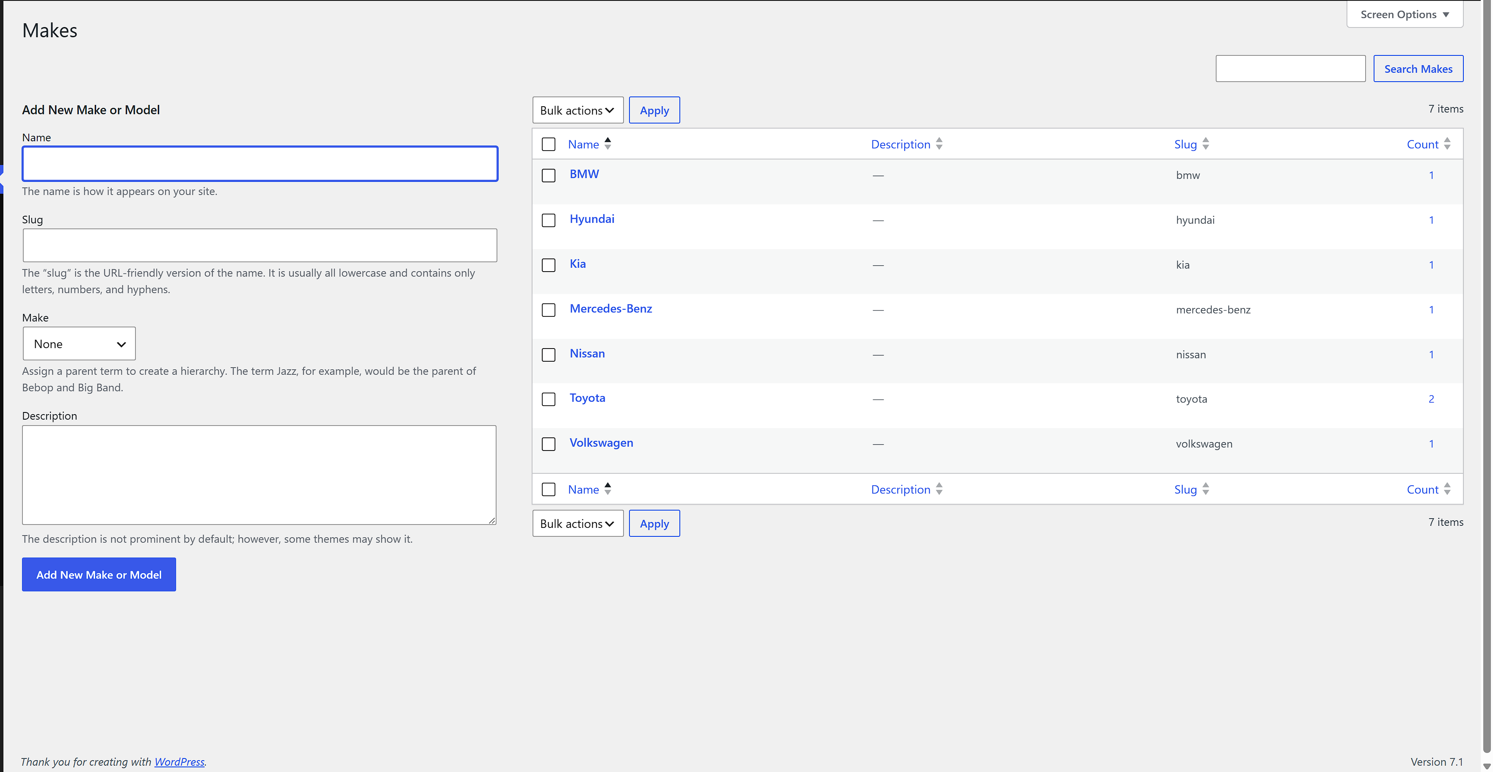The image size is (1493, 772).
Task: Click into the Description textarea
Action: [259, 475]
